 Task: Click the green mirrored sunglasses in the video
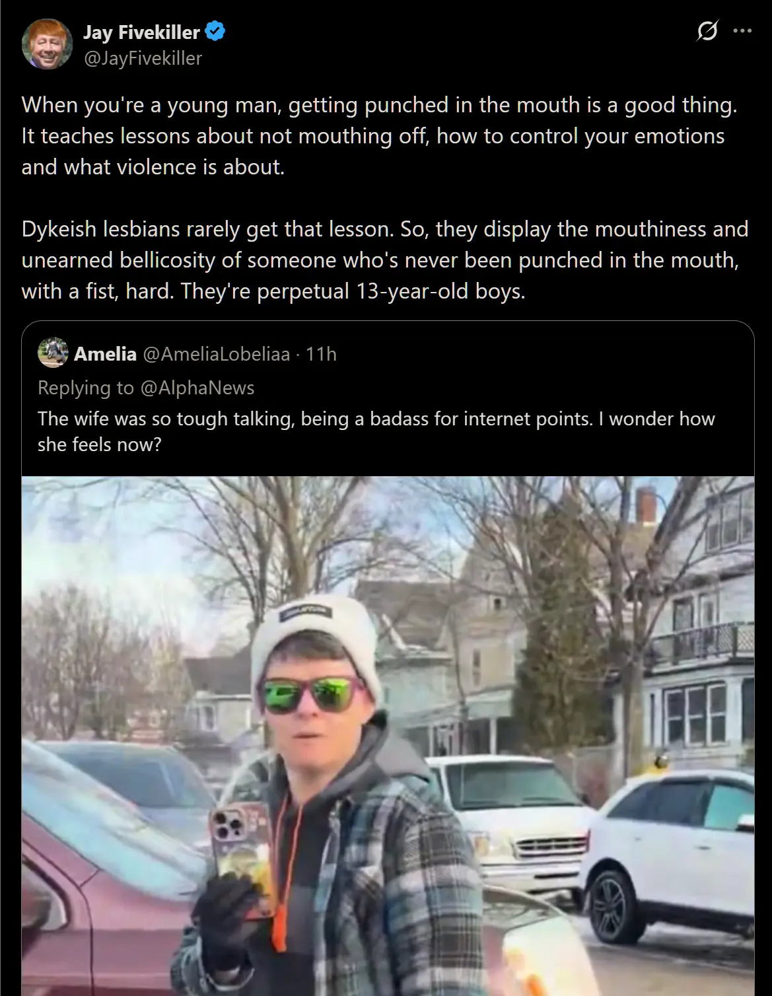[x=312, y=696]
